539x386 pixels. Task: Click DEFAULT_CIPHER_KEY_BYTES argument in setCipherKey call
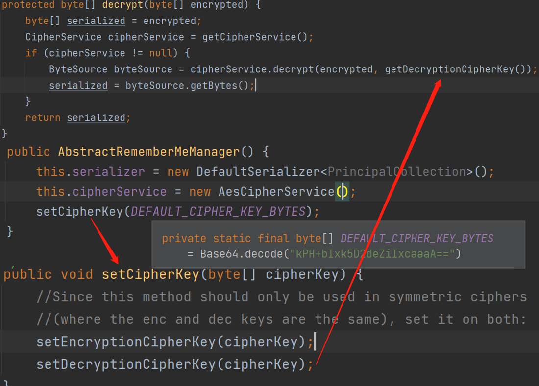(218, 212)
